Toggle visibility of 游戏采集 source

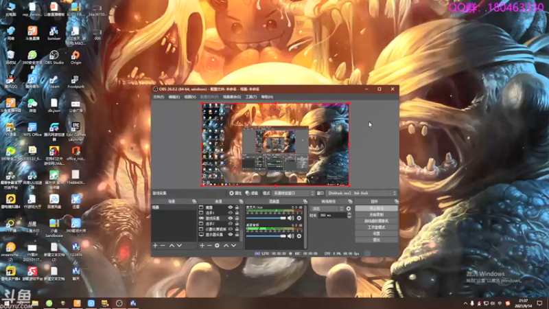coord(231,218)
